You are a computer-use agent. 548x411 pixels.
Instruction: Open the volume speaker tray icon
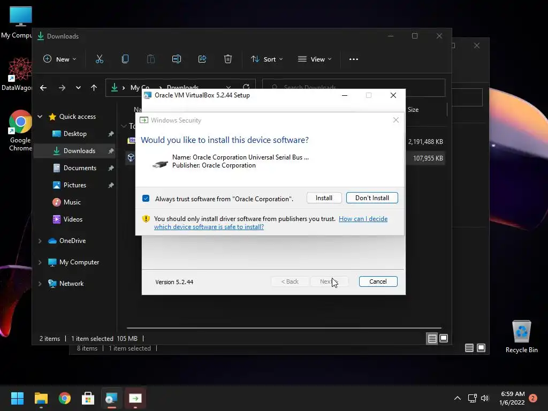484,398
